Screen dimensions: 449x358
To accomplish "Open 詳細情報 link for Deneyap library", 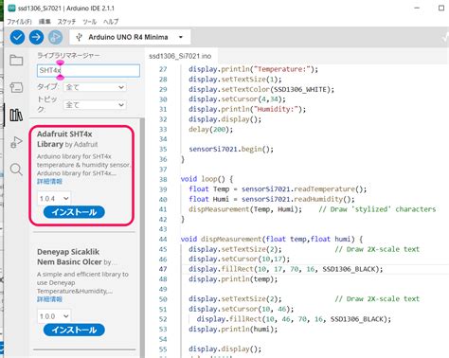I will tap(49, 299).
